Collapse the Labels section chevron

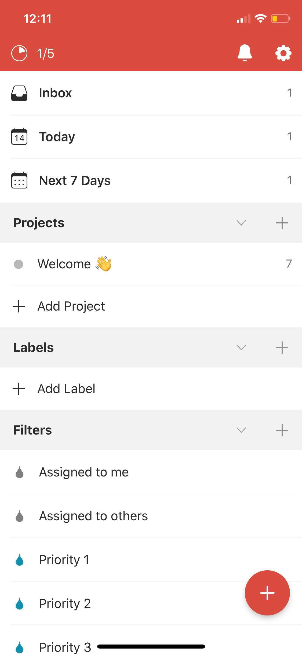[241, 347]
